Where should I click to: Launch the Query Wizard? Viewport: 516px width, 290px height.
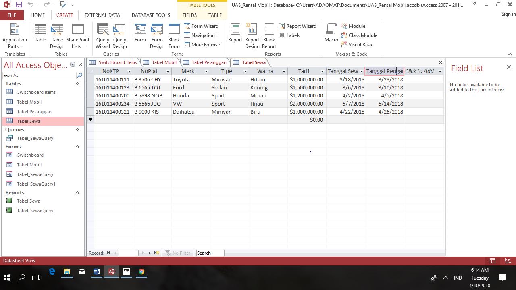(103, 36)
